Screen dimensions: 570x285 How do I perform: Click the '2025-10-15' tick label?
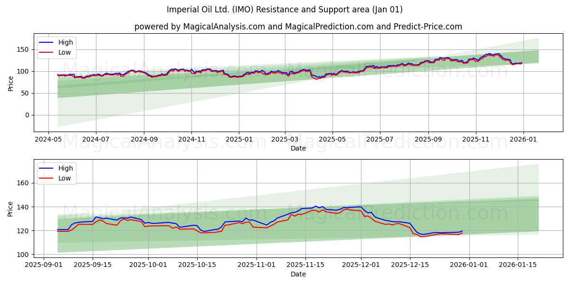tap(197, 266)
